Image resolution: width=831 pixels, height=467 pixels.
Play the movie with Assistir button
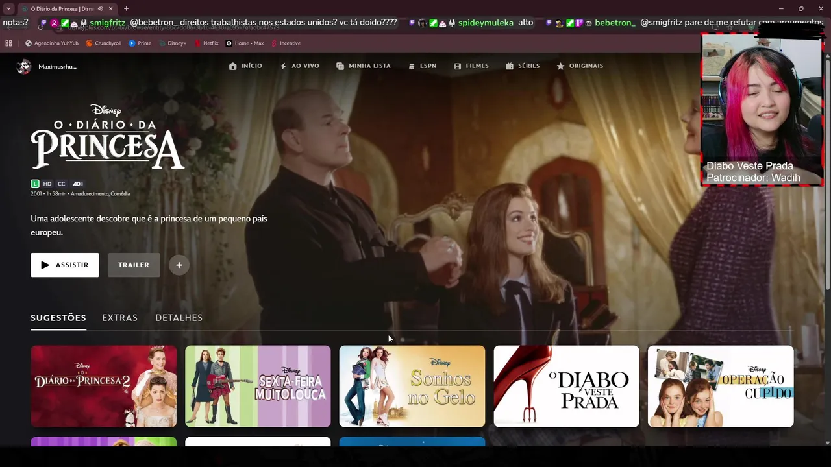[x=65, y=265]
